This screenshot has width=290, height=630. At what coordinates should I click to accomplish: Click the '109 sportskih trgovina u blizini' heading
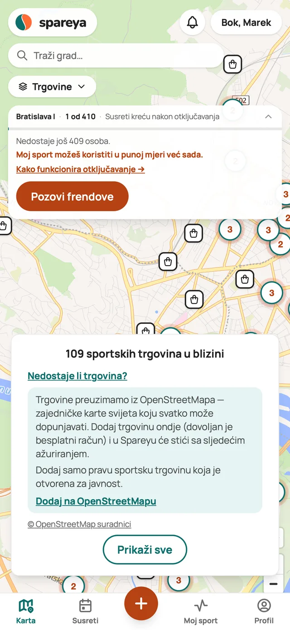(145, 354)
